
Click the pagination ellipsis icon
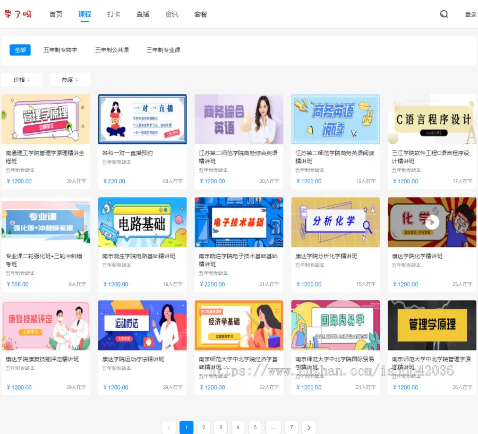273,427
